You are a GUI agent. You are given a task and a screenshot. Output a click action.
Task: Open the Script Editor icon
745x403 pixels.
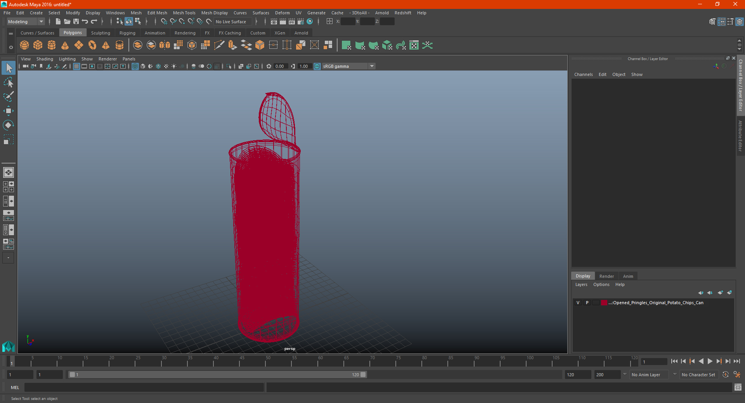738,387
